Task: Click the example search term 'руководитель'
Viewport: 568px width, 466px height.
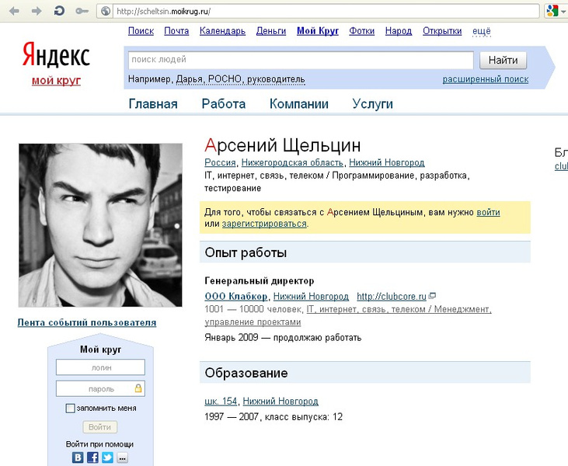Action: (x=276, y=79)
